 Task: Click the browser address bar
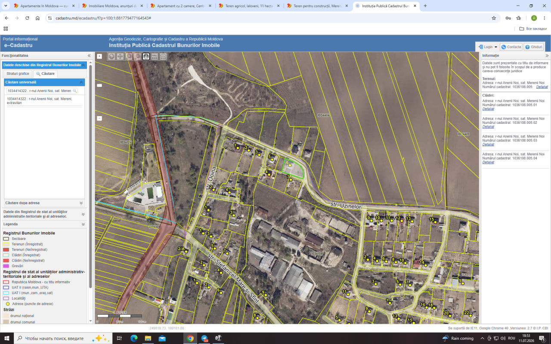pyautogui.click(x=271, y=18)
